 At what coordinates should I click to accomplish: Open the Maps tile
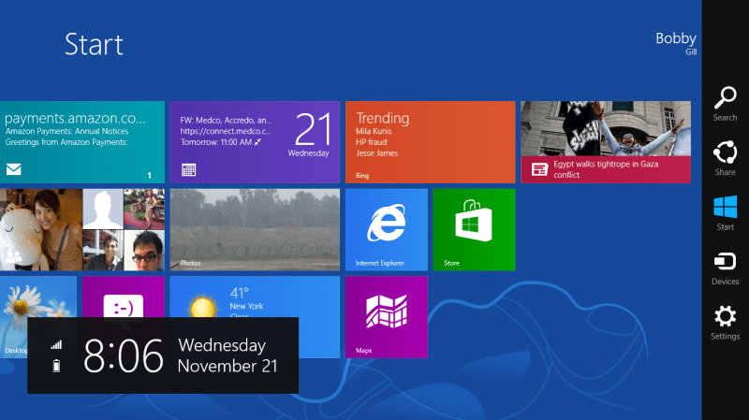[387, 316]
